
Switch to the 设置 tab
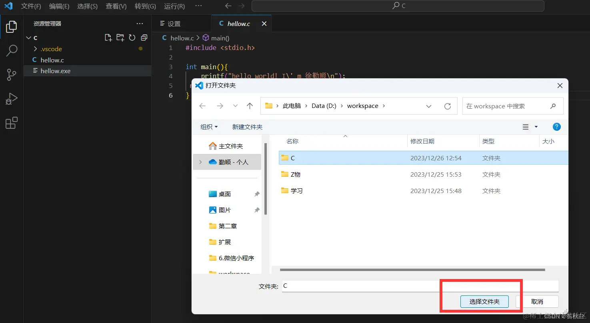point(181,24)
